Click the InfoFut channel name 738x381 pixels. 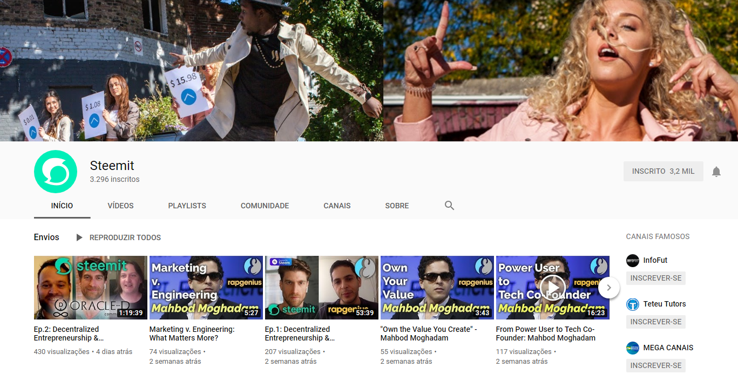pos(655,260)
